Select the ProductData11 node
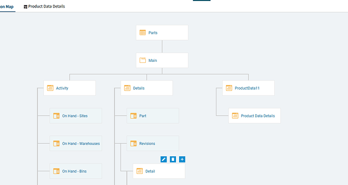Viewport: 348px width, 185px height. click(x=248, y=88)
